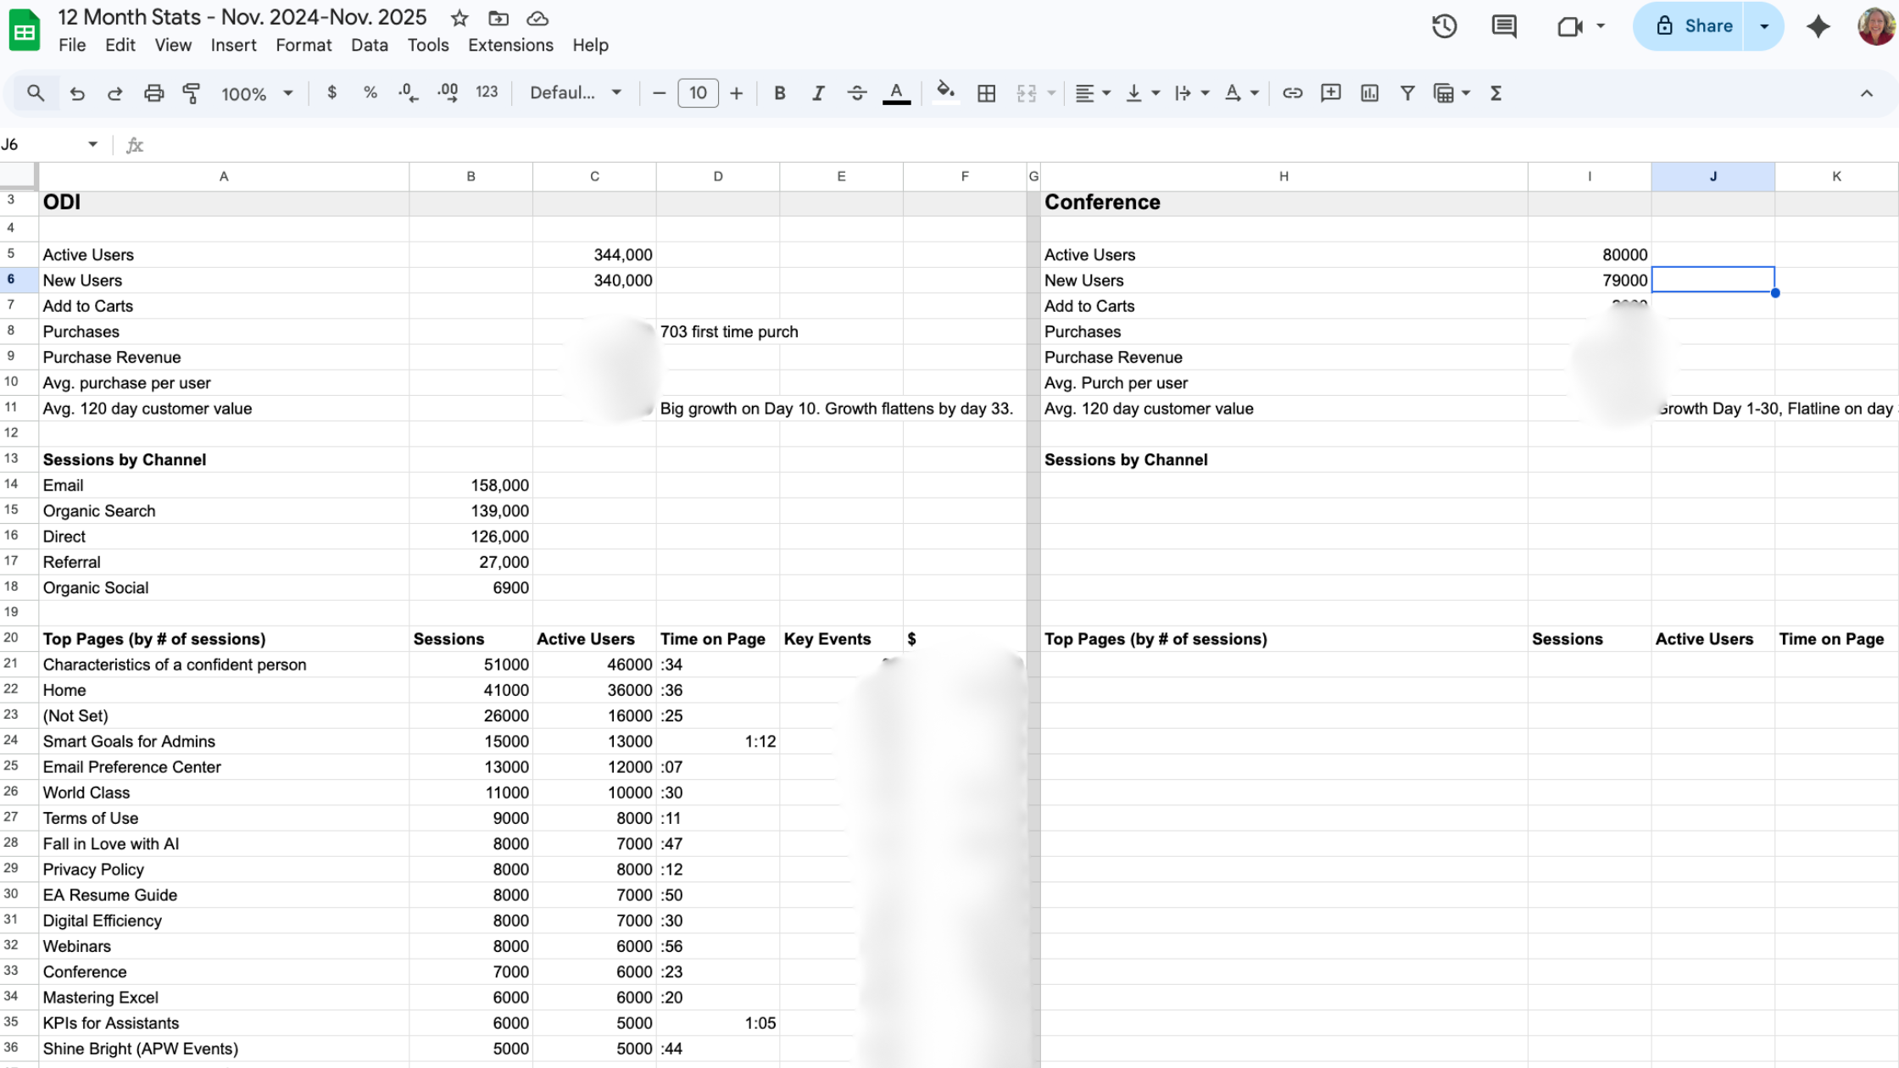The width and height of the screenshot is (1899, 1068).
Task: Click the create filter funnel icon
Action: (x=1407, y=93)
